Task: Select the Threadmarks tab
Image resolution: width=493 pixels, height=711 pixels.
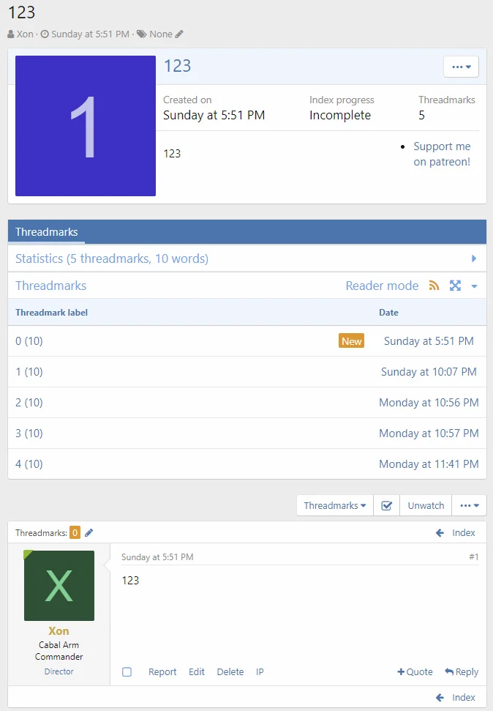Action: click(x=46, y=231)
